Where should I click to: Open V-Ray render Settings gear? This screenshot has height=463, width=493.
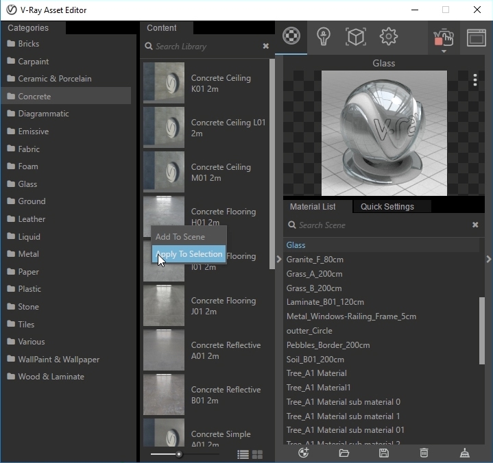coord(388,36)
